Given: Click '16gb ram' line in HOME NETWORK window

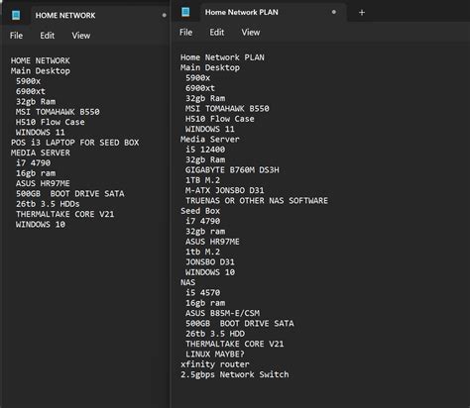Looking at the screenshot, I should coord(36,173).
